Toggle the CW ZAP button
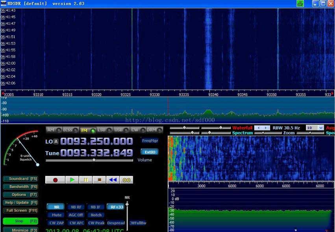 57,223
